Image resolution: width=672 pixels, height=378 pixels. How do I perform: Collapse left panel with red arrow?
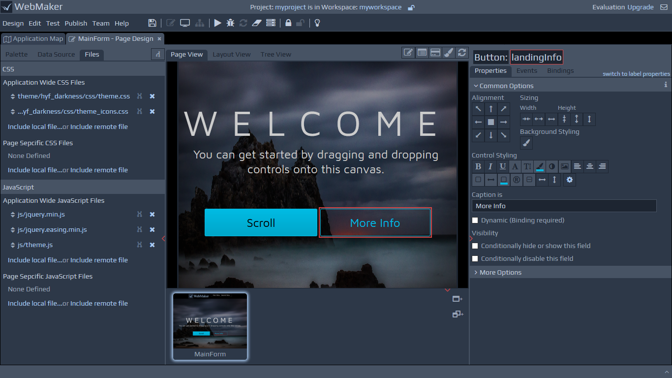point(163,239)
